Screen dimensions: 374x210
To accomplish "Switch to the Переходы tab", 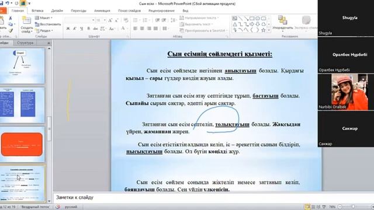I will pyautogui.click(x=78, y=10).
